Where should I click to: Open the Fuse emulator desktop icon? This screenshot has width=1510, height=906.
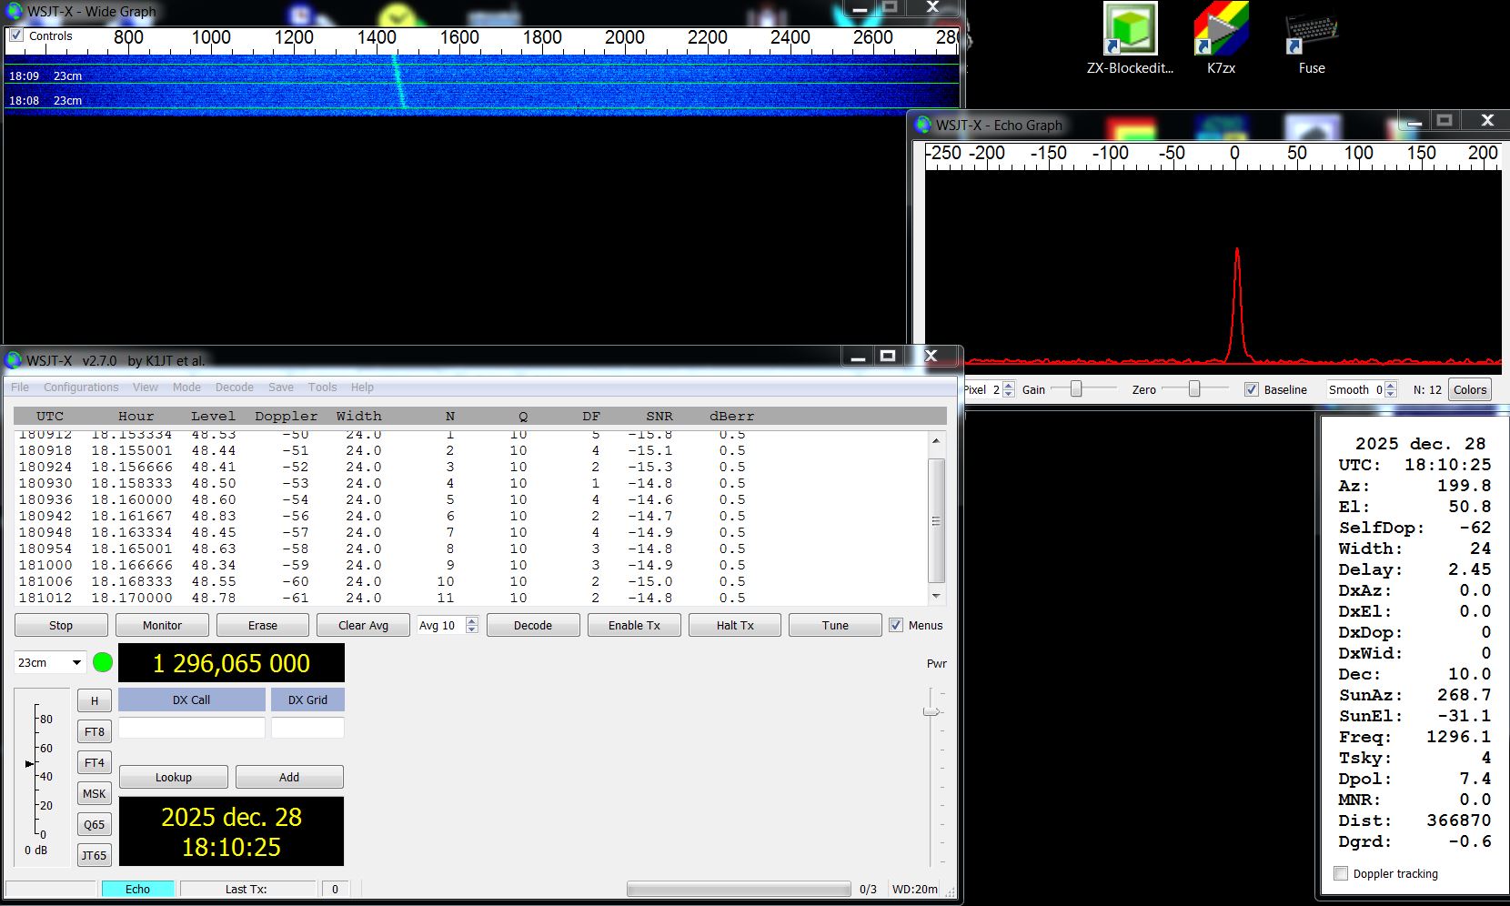coord(1311,35)
